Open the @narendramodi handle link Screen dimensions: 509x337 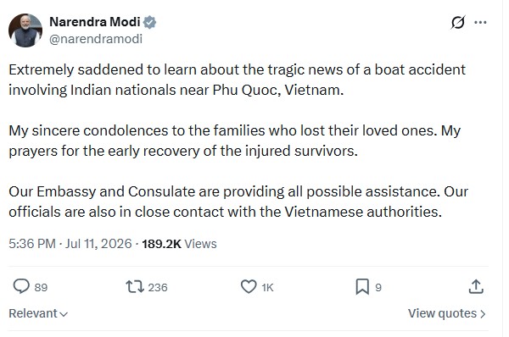tap(96, 39)
